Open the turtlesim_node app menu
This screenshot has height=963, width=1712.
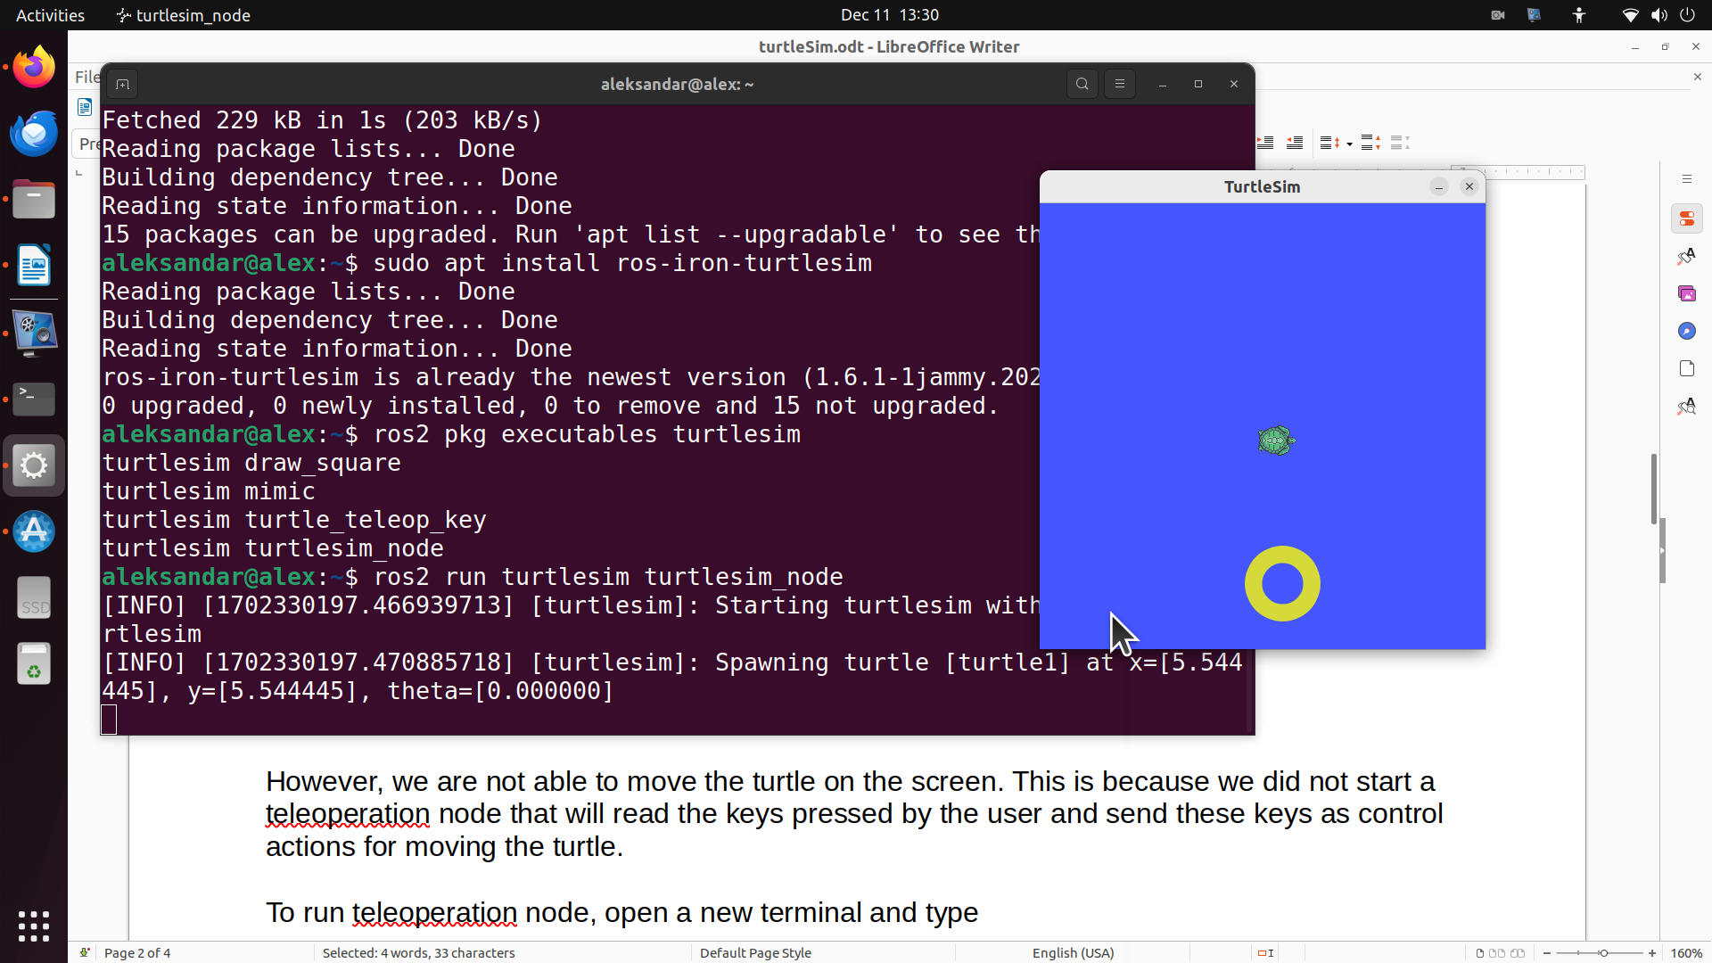[x=184, y=15]
